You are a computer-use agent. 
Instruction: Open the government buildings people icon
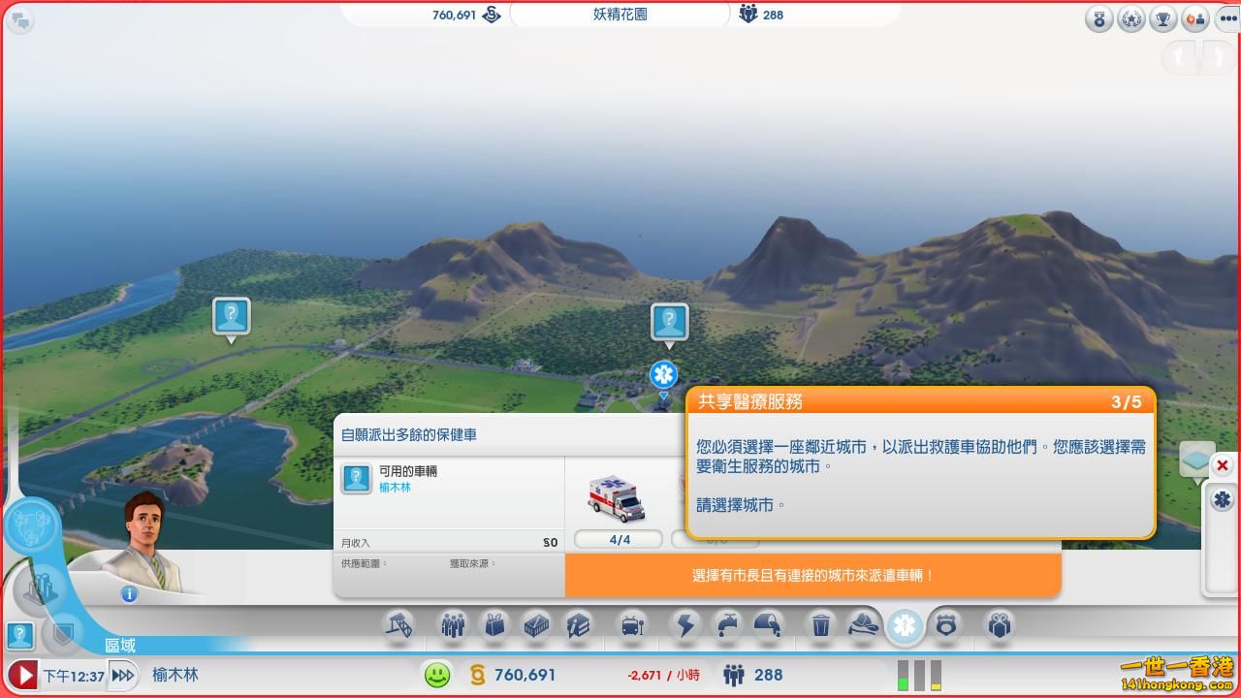(x=453, y=625)
